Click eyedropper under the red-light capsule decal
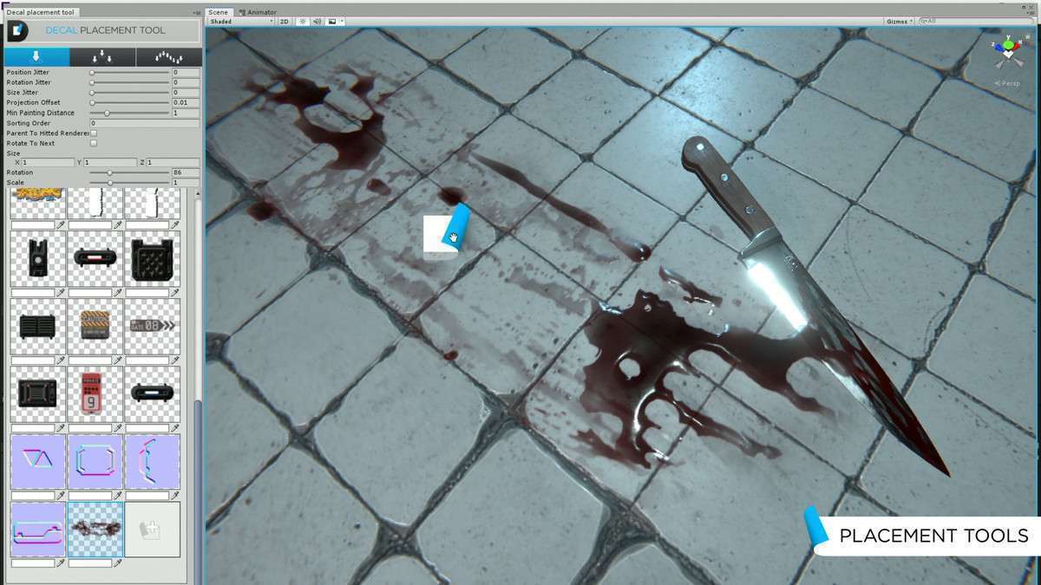 (x=118, y=293)
